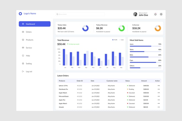Click the $60.00 amount of Apple Pen
Viewport: 182px width, 121px height.
coord(146,100)
